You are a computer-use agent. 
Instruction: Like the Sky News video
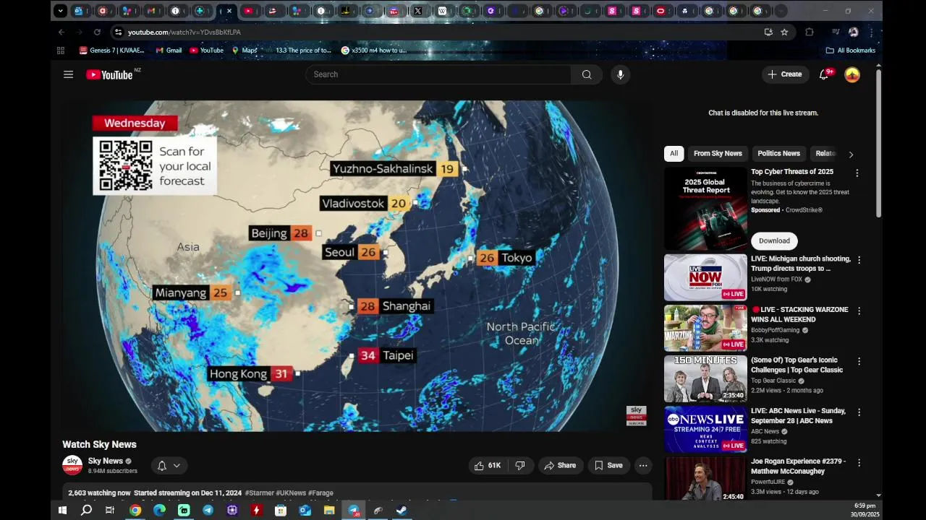488,466
